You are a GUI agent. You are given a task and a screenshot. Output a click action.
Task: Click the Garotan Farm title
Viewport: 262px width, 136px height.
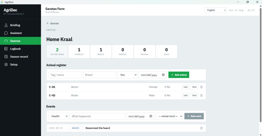pyautogui.click(x=55, y=9)
